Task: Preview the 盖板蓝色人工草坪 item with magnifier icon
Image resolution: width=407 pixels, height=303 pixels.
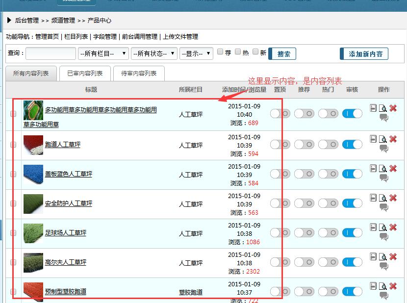Action: coord(383,169)
